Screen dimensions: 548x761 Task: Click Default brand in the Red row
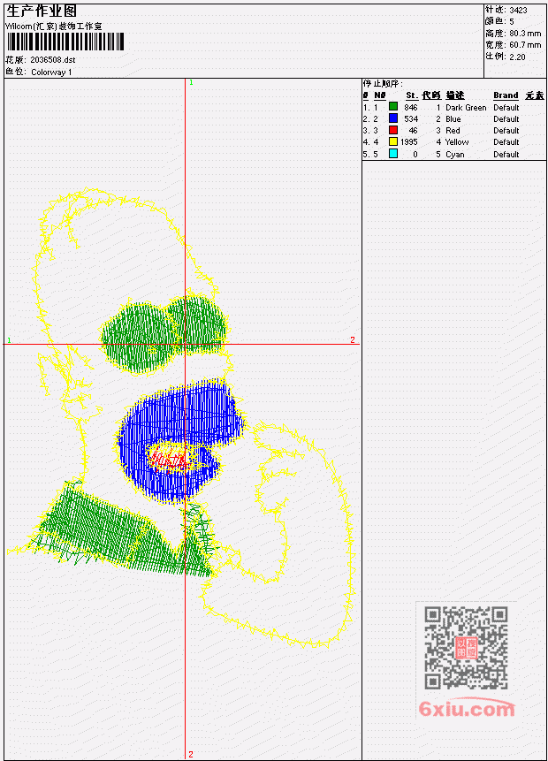click(x=506, y=131)
